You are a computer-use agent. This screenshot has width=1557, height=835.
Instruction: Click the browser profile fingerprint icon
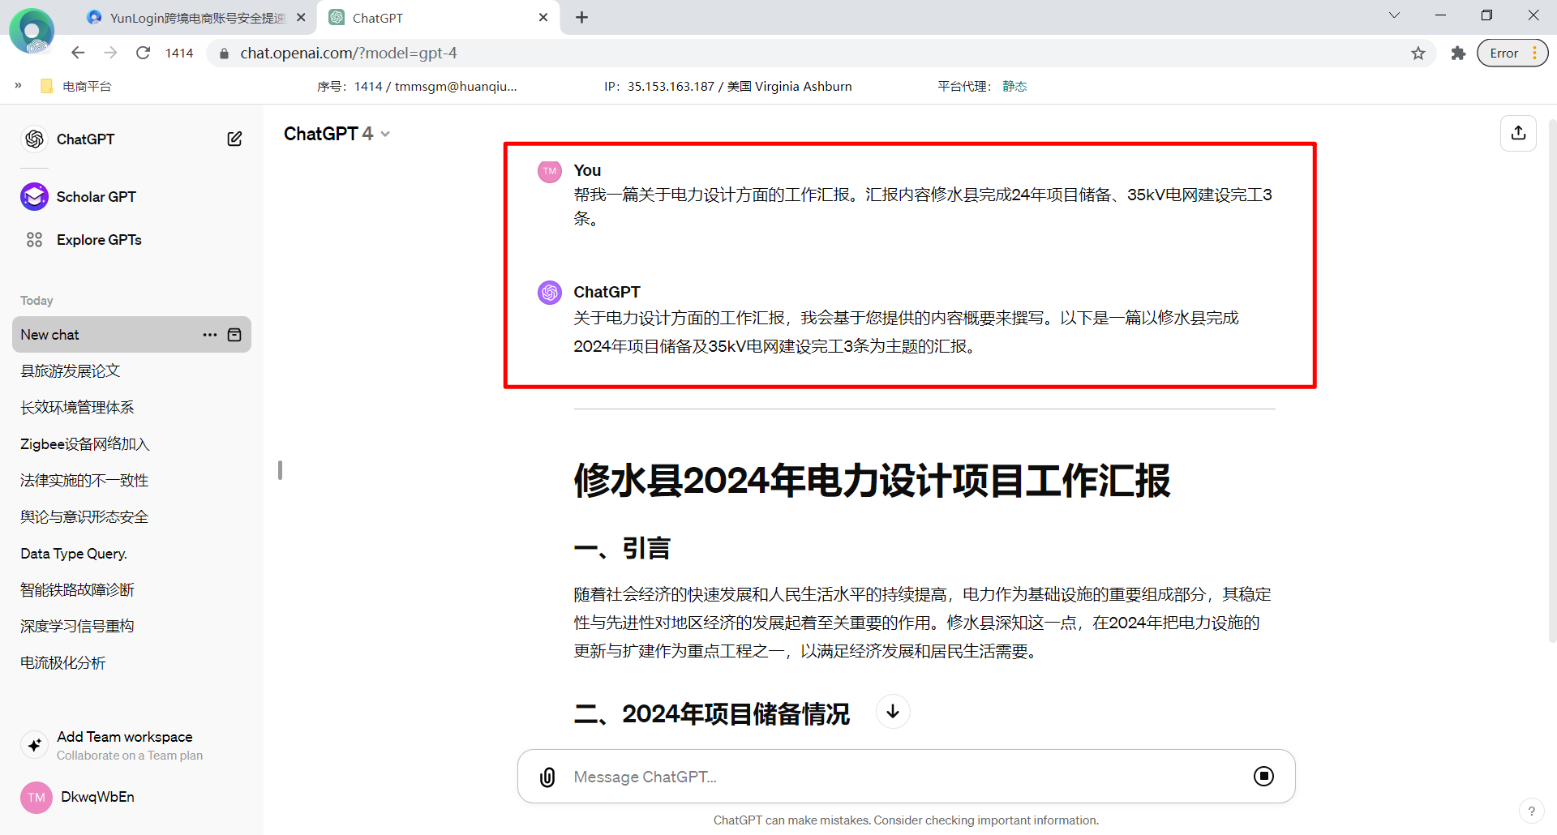(x=32, y=32)
